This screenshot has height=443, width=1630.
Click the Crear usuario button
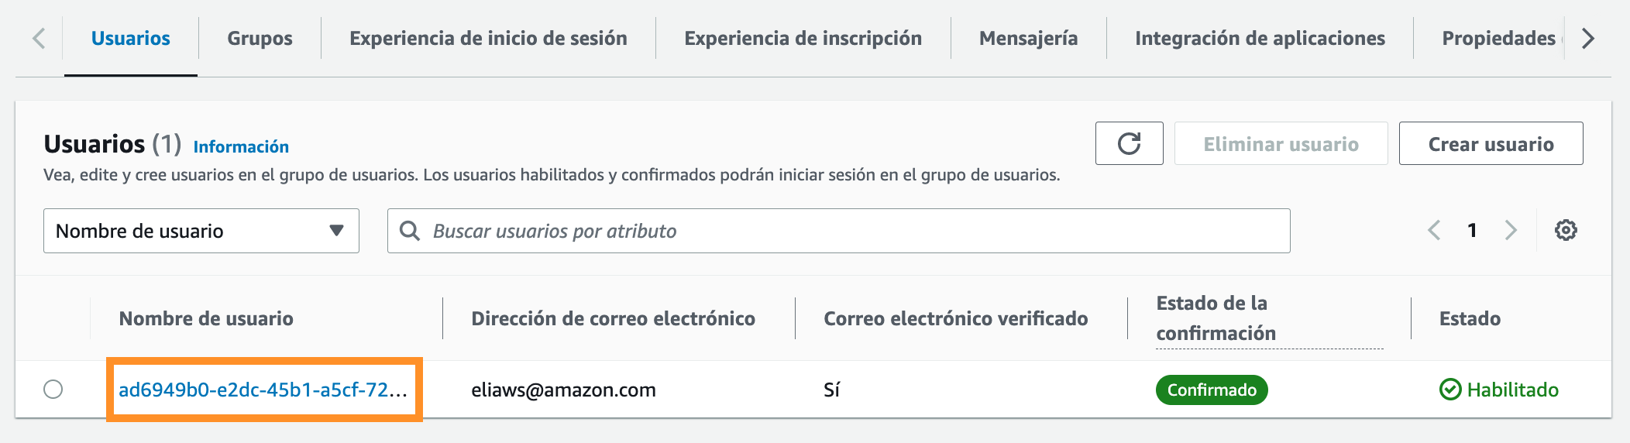1491,143
